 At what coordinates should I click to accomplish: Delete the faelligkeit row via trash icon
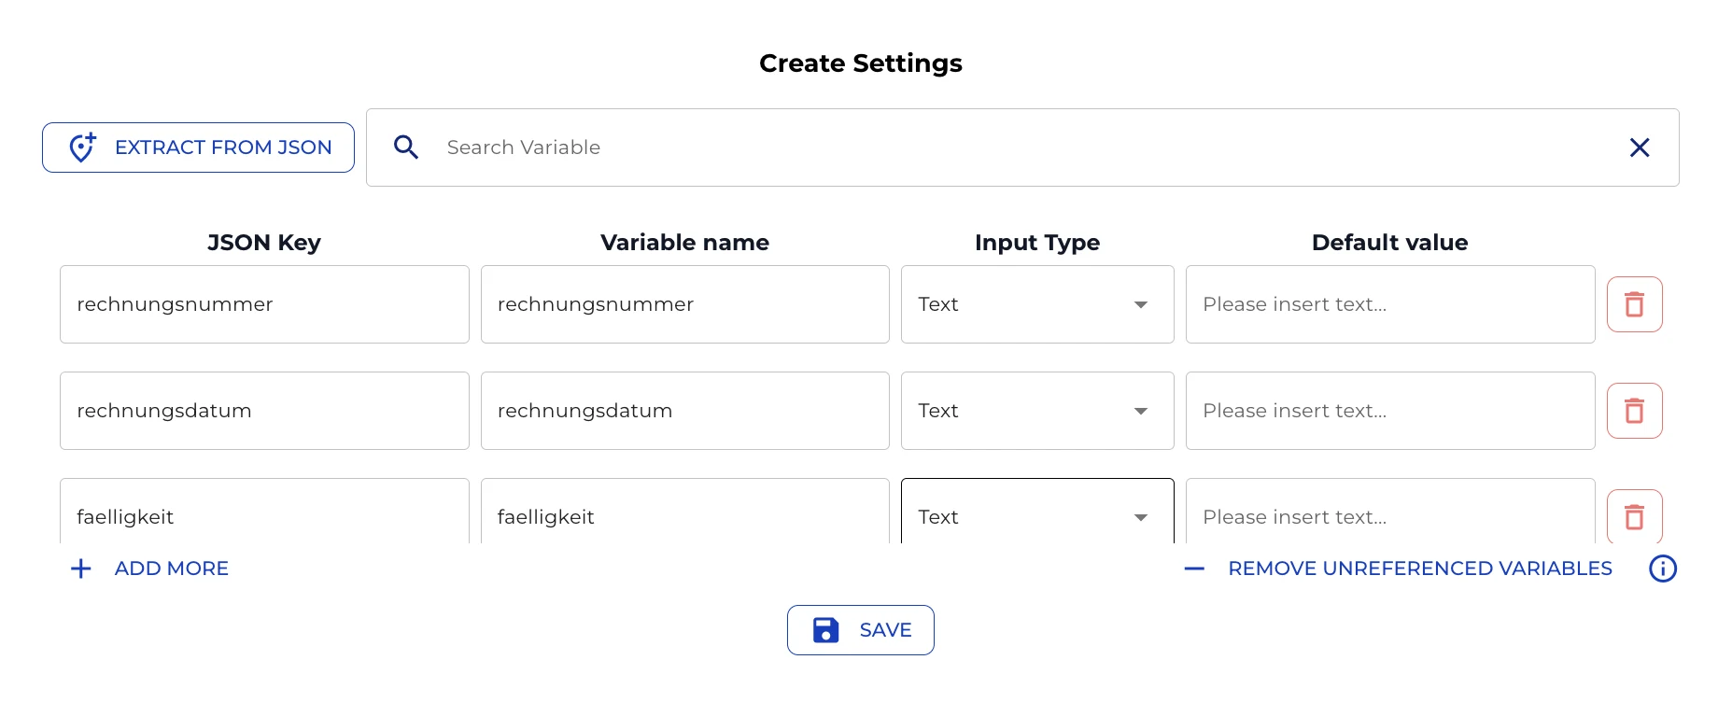(1635, 516)
